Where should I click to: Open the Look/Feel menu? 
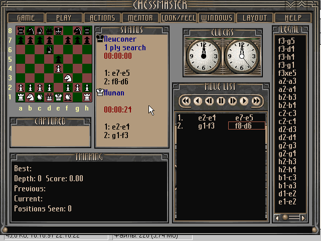(179, 18)
